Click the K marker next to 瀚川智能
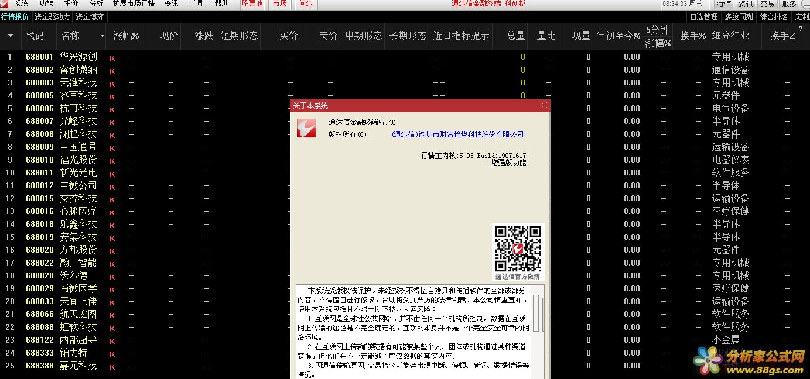Screen dimensions: 810x379 112,264
